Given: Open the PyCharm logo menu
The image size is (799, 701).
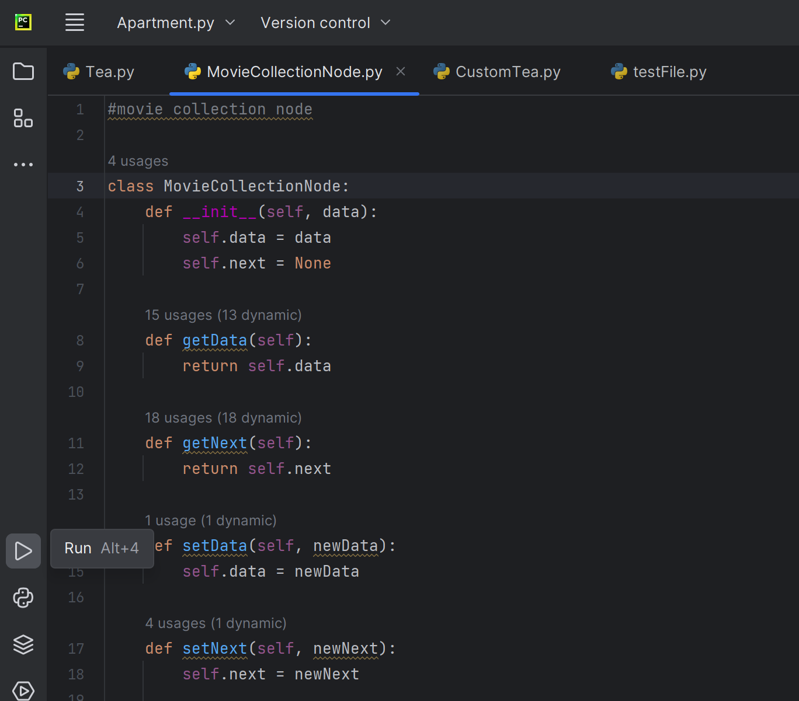Looking at the screenshot, I should click(23, 23).
